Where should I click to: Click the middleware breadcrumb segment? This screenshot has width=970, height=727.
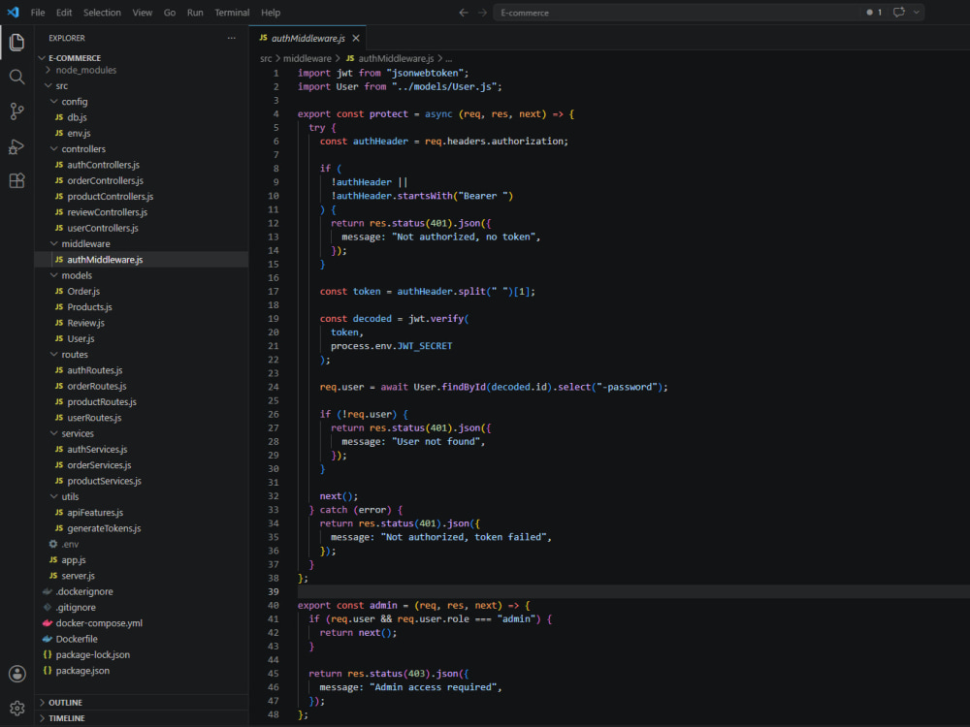click(307, 59)
